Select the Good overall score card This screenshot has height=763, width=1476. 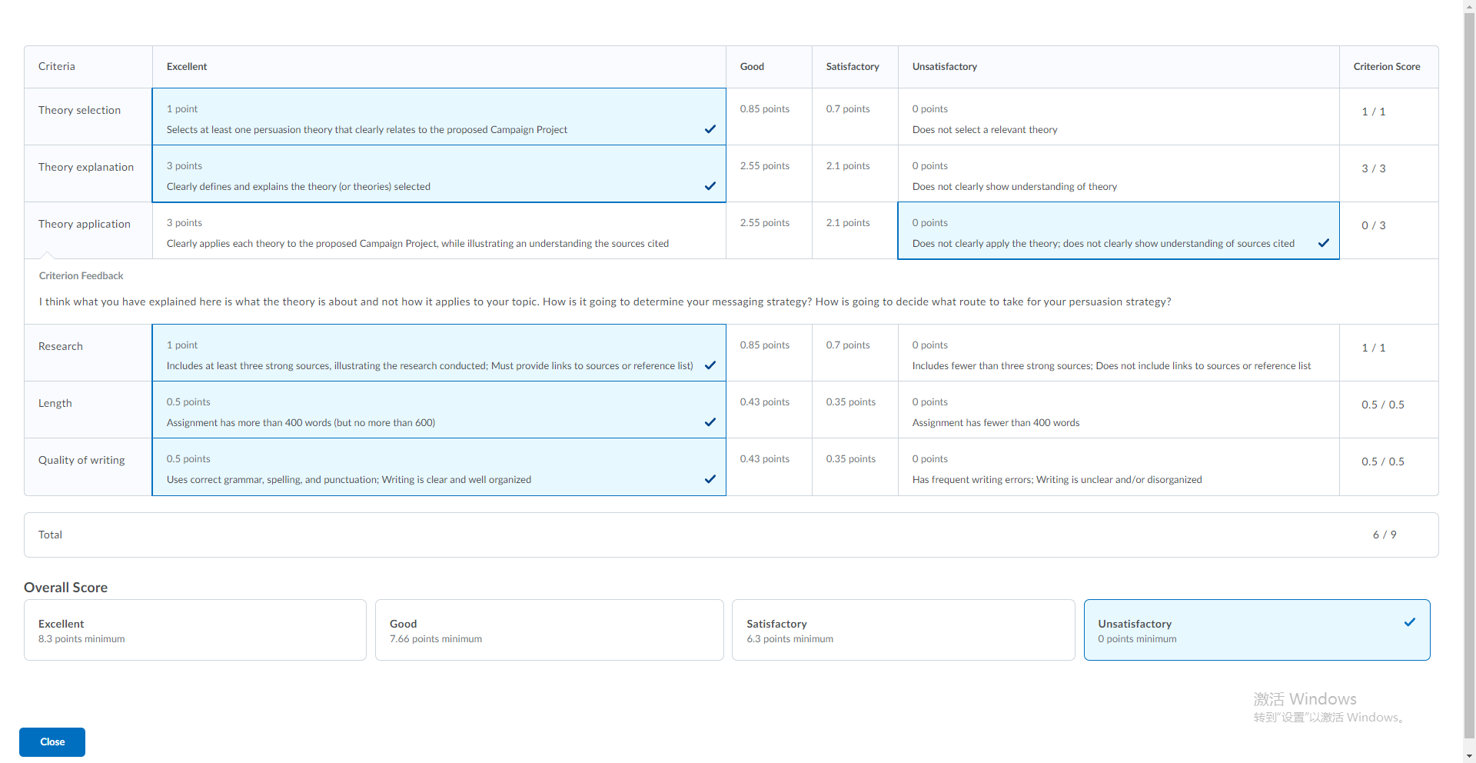(x=550, y=630)
